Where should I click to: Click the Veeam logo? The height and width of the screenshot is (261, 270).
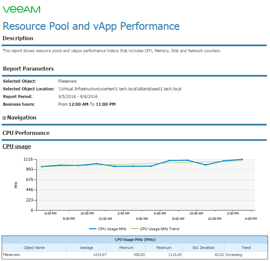(x=21, y=9)
